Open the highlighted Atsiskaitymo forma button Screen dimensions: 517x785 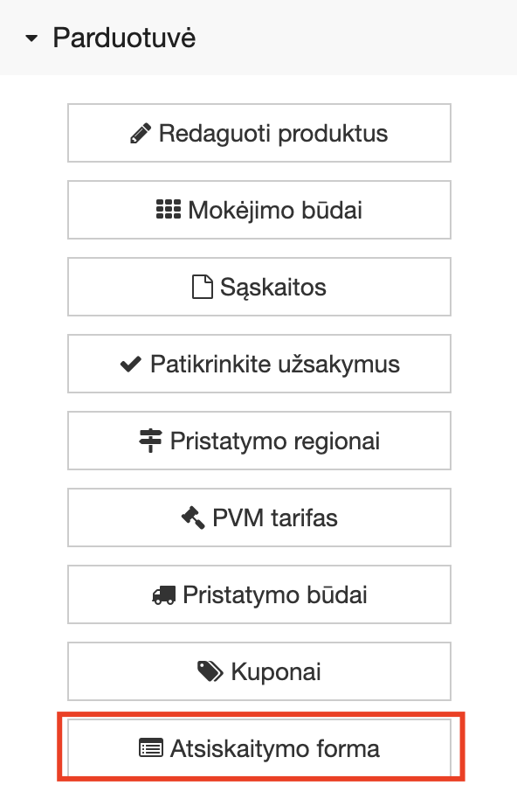[258, 748]
